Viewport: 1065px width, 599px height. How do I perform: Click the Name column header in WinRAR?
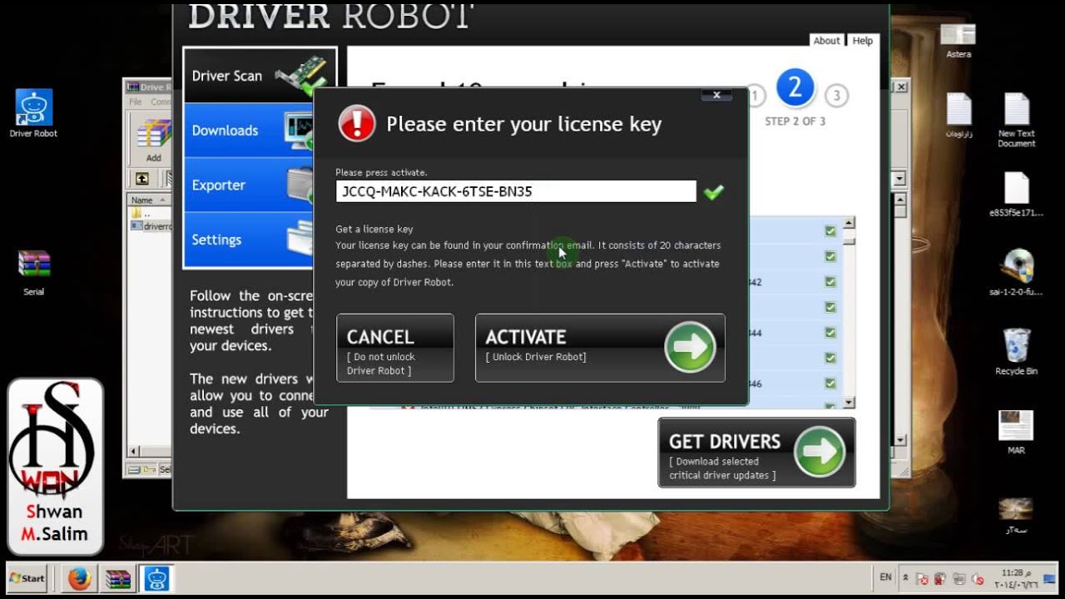pos(150,200)
